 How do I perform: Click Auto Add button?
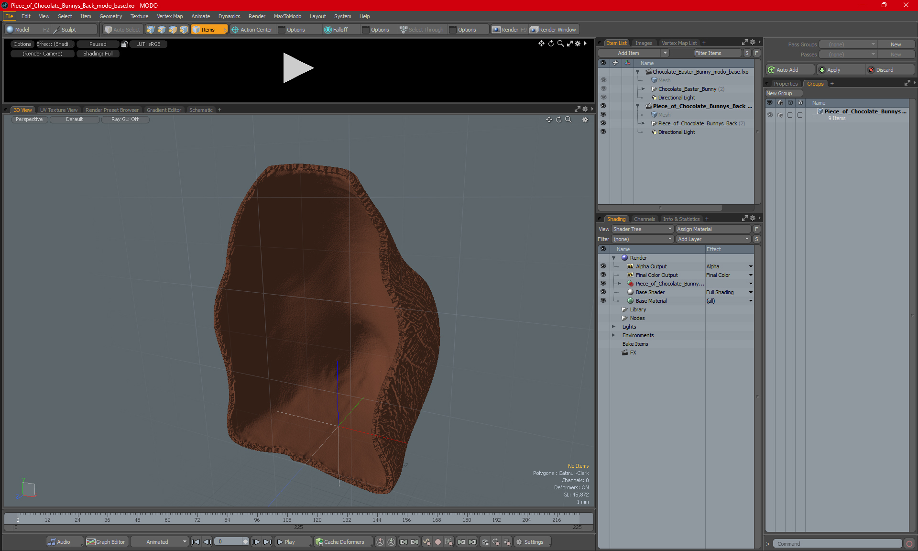coord(790,70)
